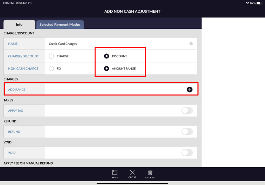Screen dimensions: 265x185
Task: Select the Charge radio button
Action: coord(51,56)
